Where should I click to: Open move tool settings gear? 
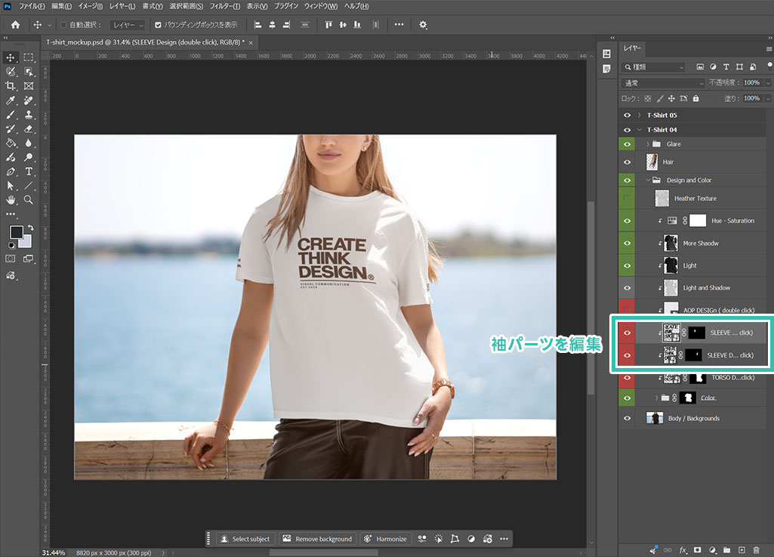[x=423, y=25]
